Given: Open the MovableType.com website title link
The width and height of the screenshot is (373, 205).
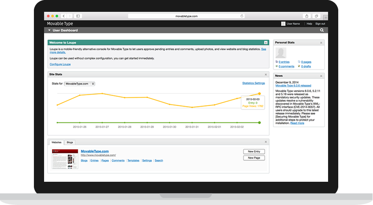Looking at the screenshot, I should (95, 151).
